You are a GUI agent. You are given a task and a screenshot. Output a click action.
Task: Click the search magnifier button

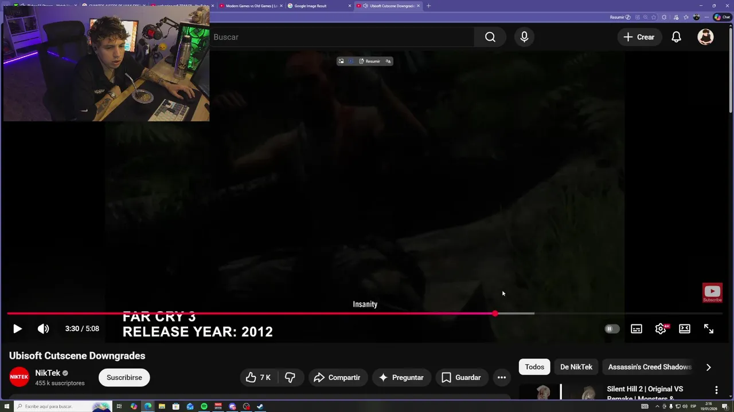click(490, 37)
